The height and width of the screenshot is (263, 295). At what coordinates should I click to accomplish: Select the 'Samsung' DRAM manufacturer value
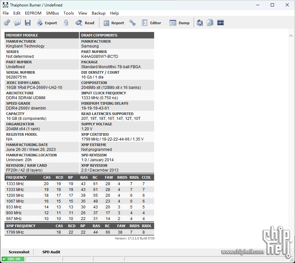point(90,46)
